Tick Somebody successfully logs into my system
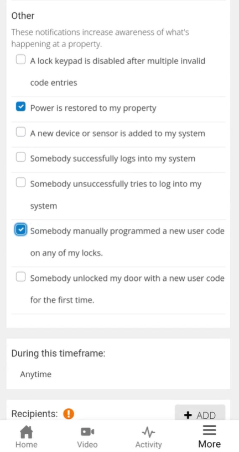The image size is (239, 452). (x=20, y=157)
